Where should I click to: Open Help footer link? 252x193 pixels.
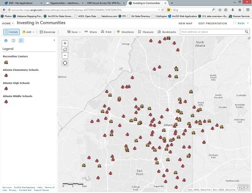click(40, 187)
